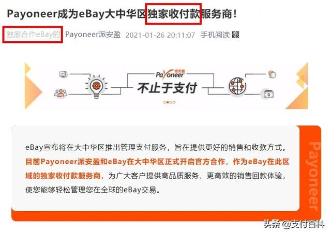Click the lightbulb gear icon in banner
Screen dimensions: 331x235
click(97, 87)
